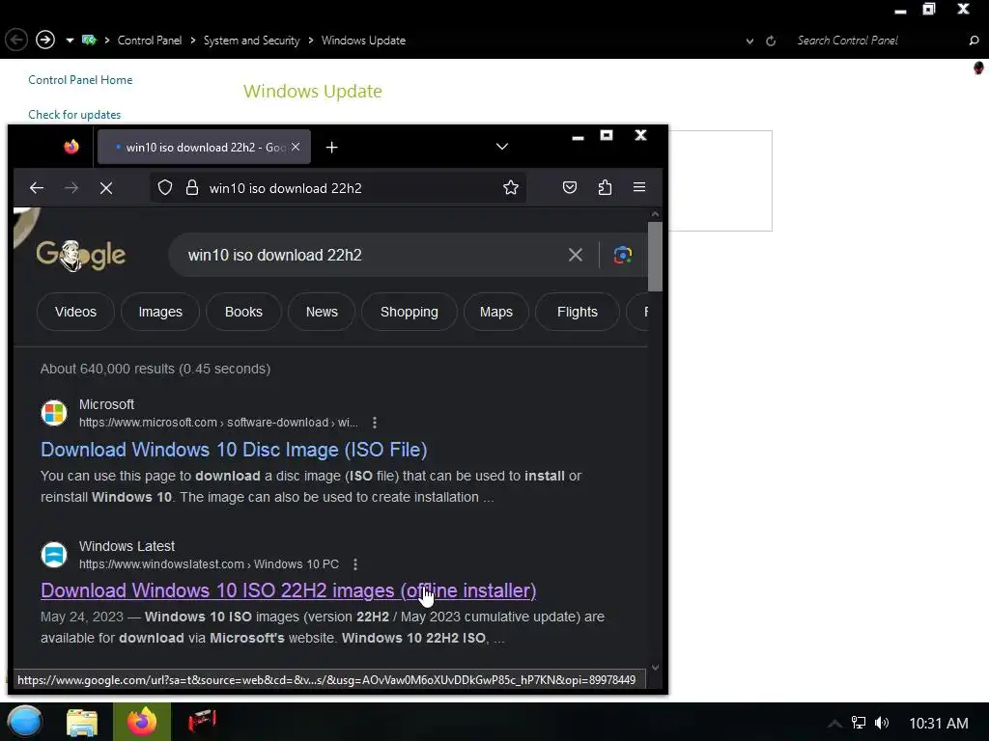Open the tracking protection shield icon
Viewport: 989px width, 741px height.
(164, 188)
